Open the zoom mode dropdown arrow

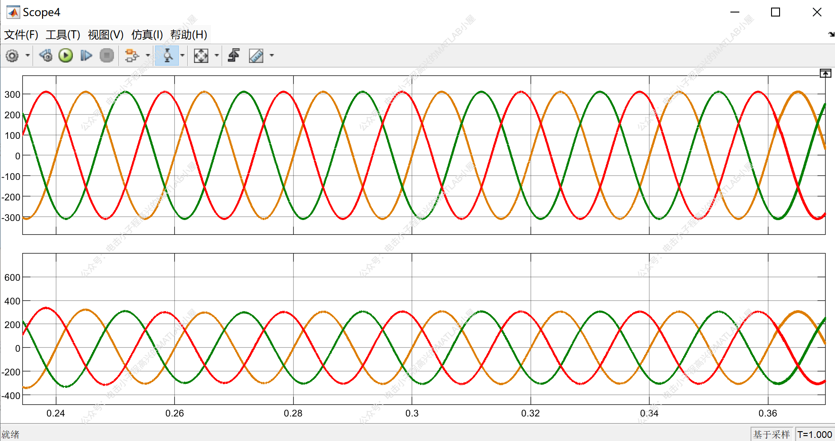[x=182, y=56]
